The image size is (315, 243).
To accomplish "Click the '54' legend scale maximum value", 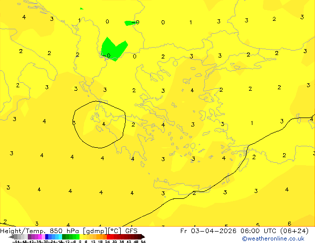I will [x=143, y=242].
